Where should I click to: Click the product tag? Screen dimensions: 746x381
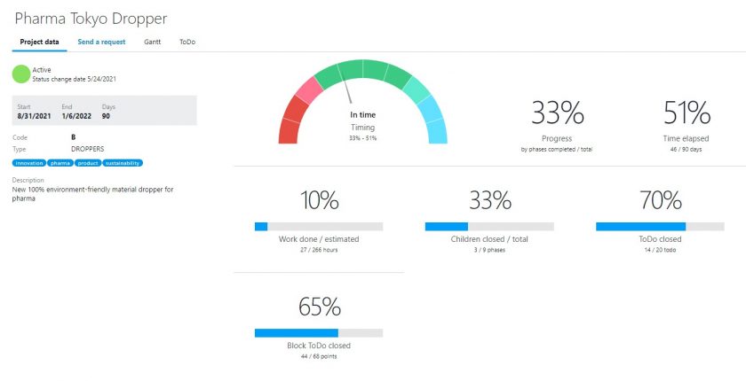[87, 163]
